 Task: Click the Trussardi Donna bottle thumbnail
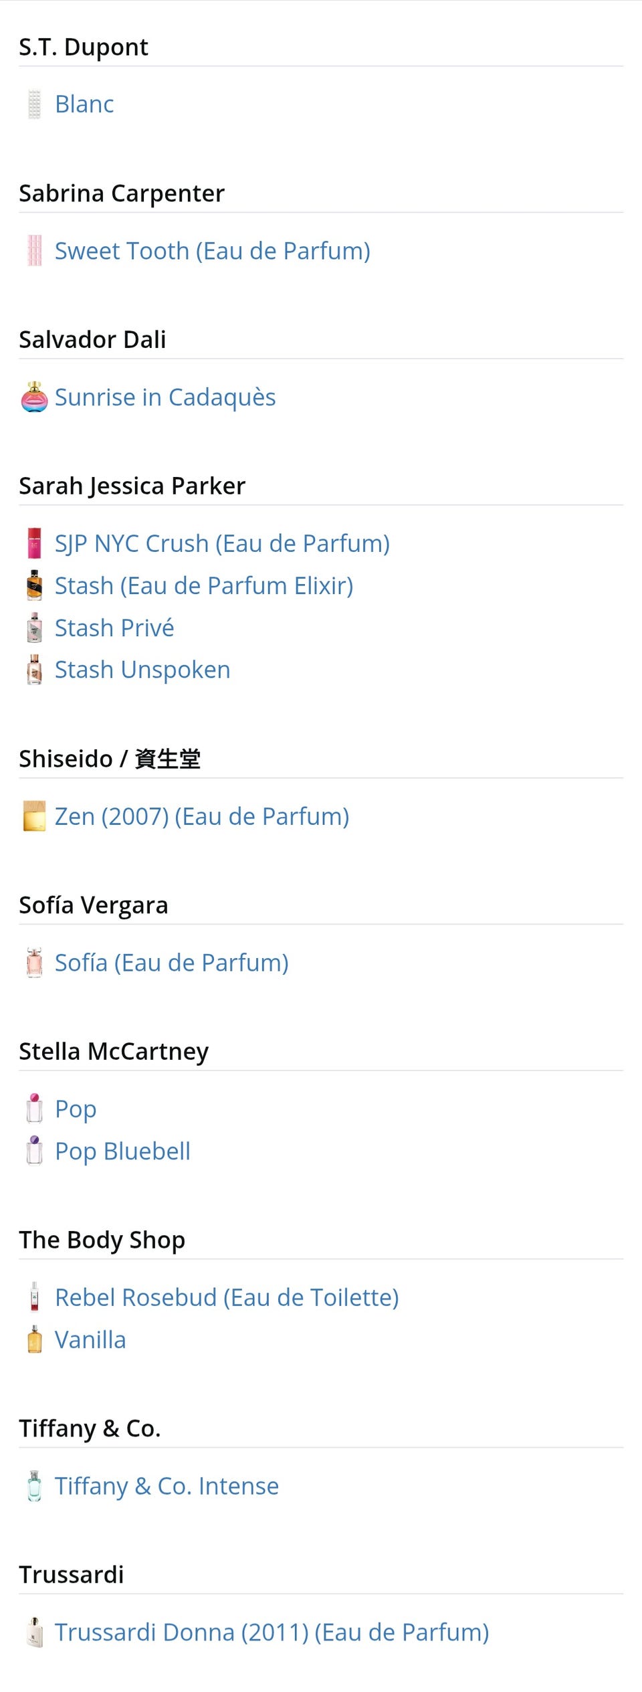tap(34, 1632)
